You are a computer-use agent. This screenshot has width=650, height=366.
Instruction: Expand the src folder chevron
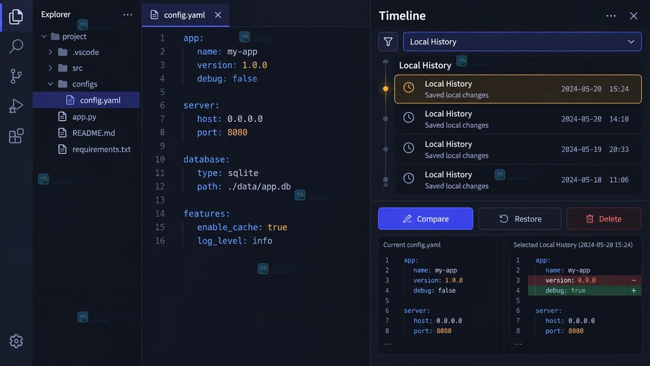[50, 68]
